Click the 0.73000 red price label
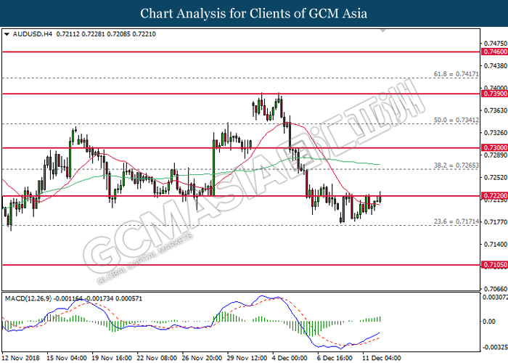508x363 pixels. 495,148
